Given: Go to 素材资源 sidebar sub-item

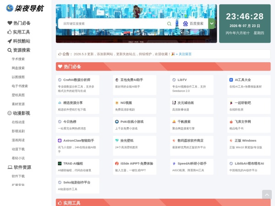Looking at the screenshot, I should click(x=18, y=104).
